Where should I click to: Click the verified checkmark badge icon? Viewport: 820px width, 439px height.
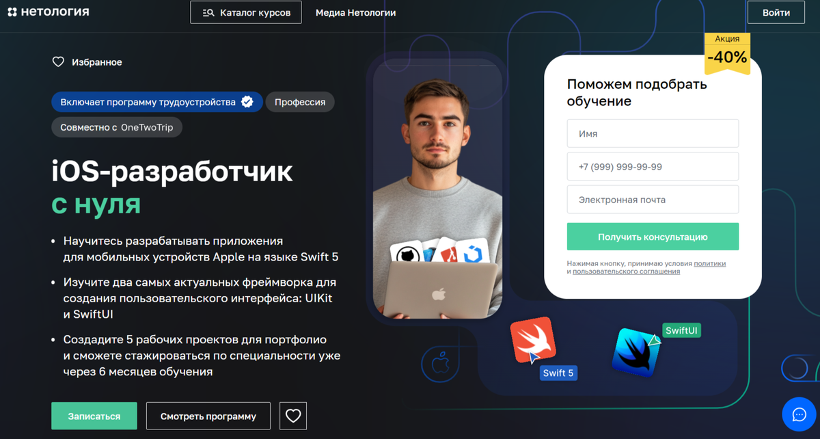[247, 102]
